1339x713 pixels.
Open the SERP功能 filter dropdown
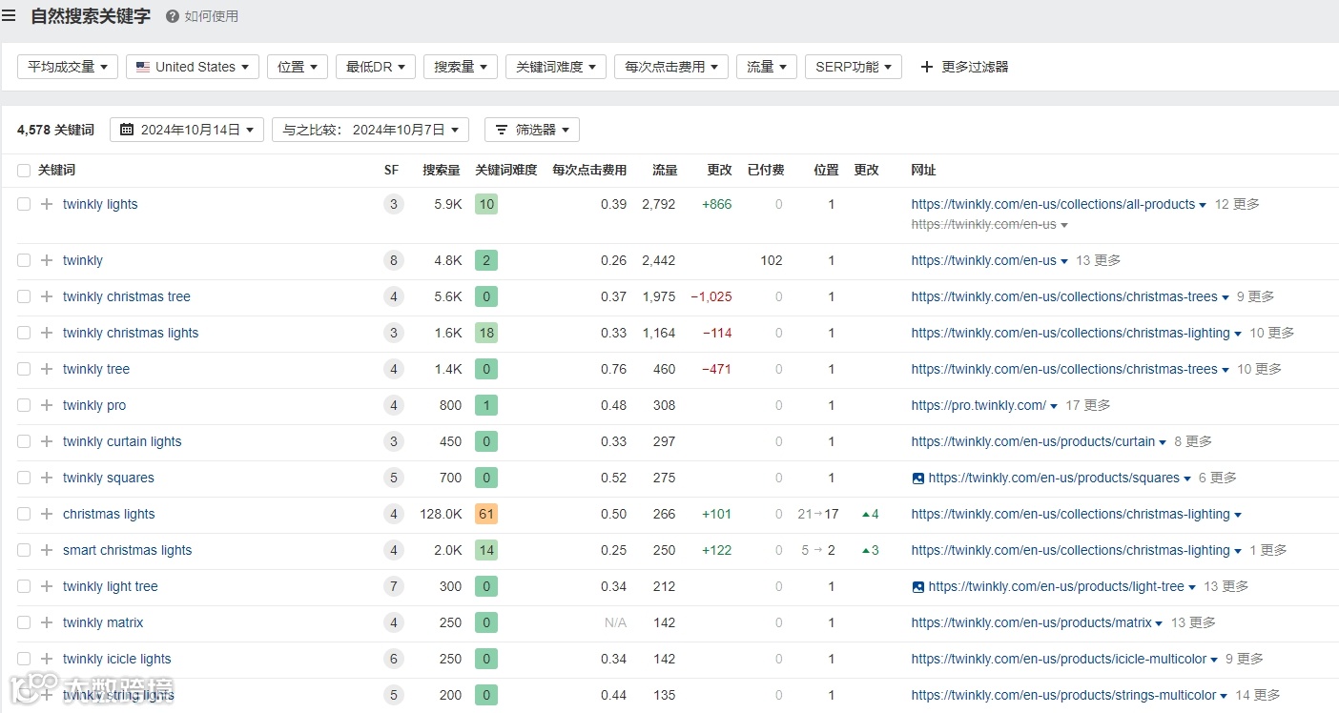coord(854,67)
